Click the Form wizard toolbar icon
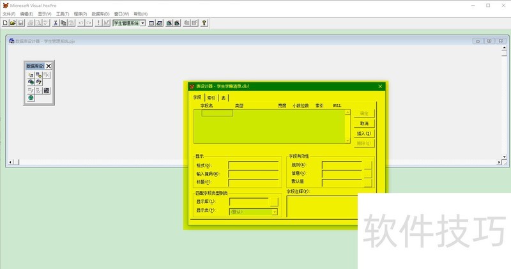 point(169,23)
